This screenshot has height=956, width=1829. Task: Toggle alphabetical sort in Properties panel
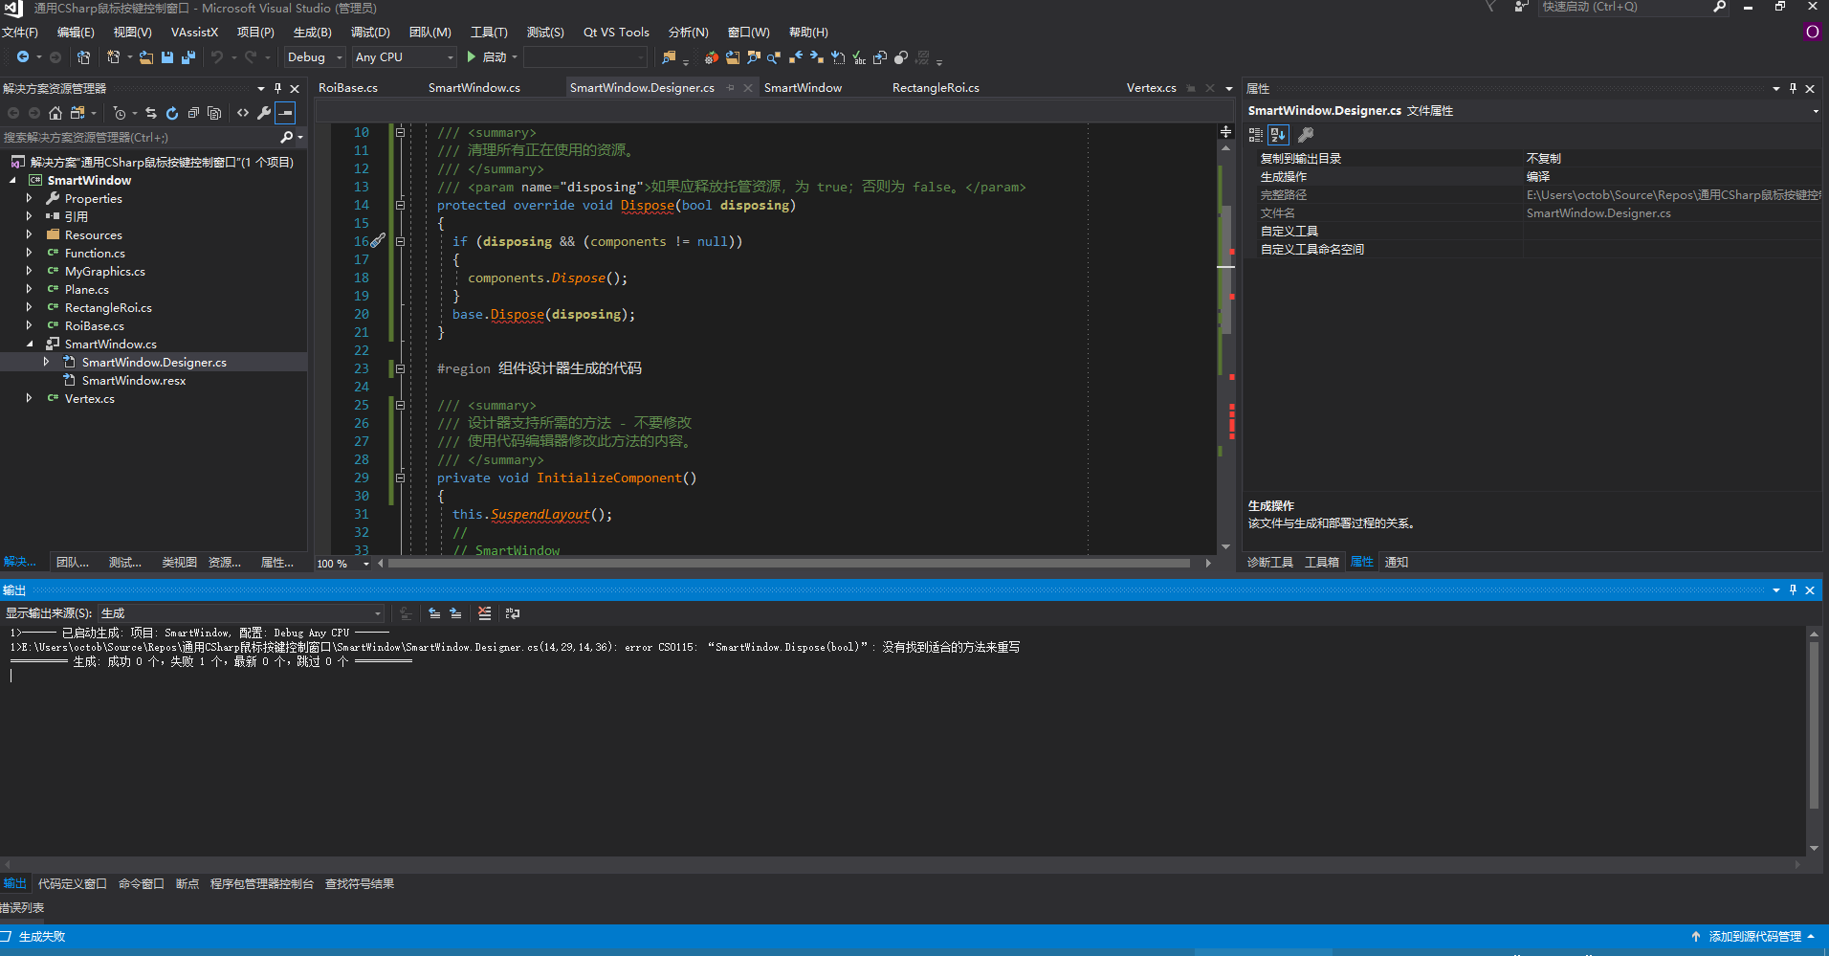pyautogui.click(x=1279, y=135)
